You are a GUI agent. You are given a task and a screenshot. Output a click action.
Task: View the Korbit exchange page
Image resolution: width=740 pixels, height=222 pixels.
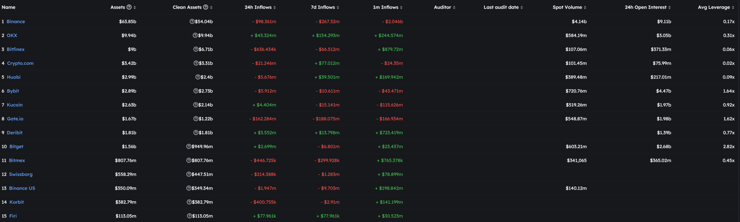17,202
